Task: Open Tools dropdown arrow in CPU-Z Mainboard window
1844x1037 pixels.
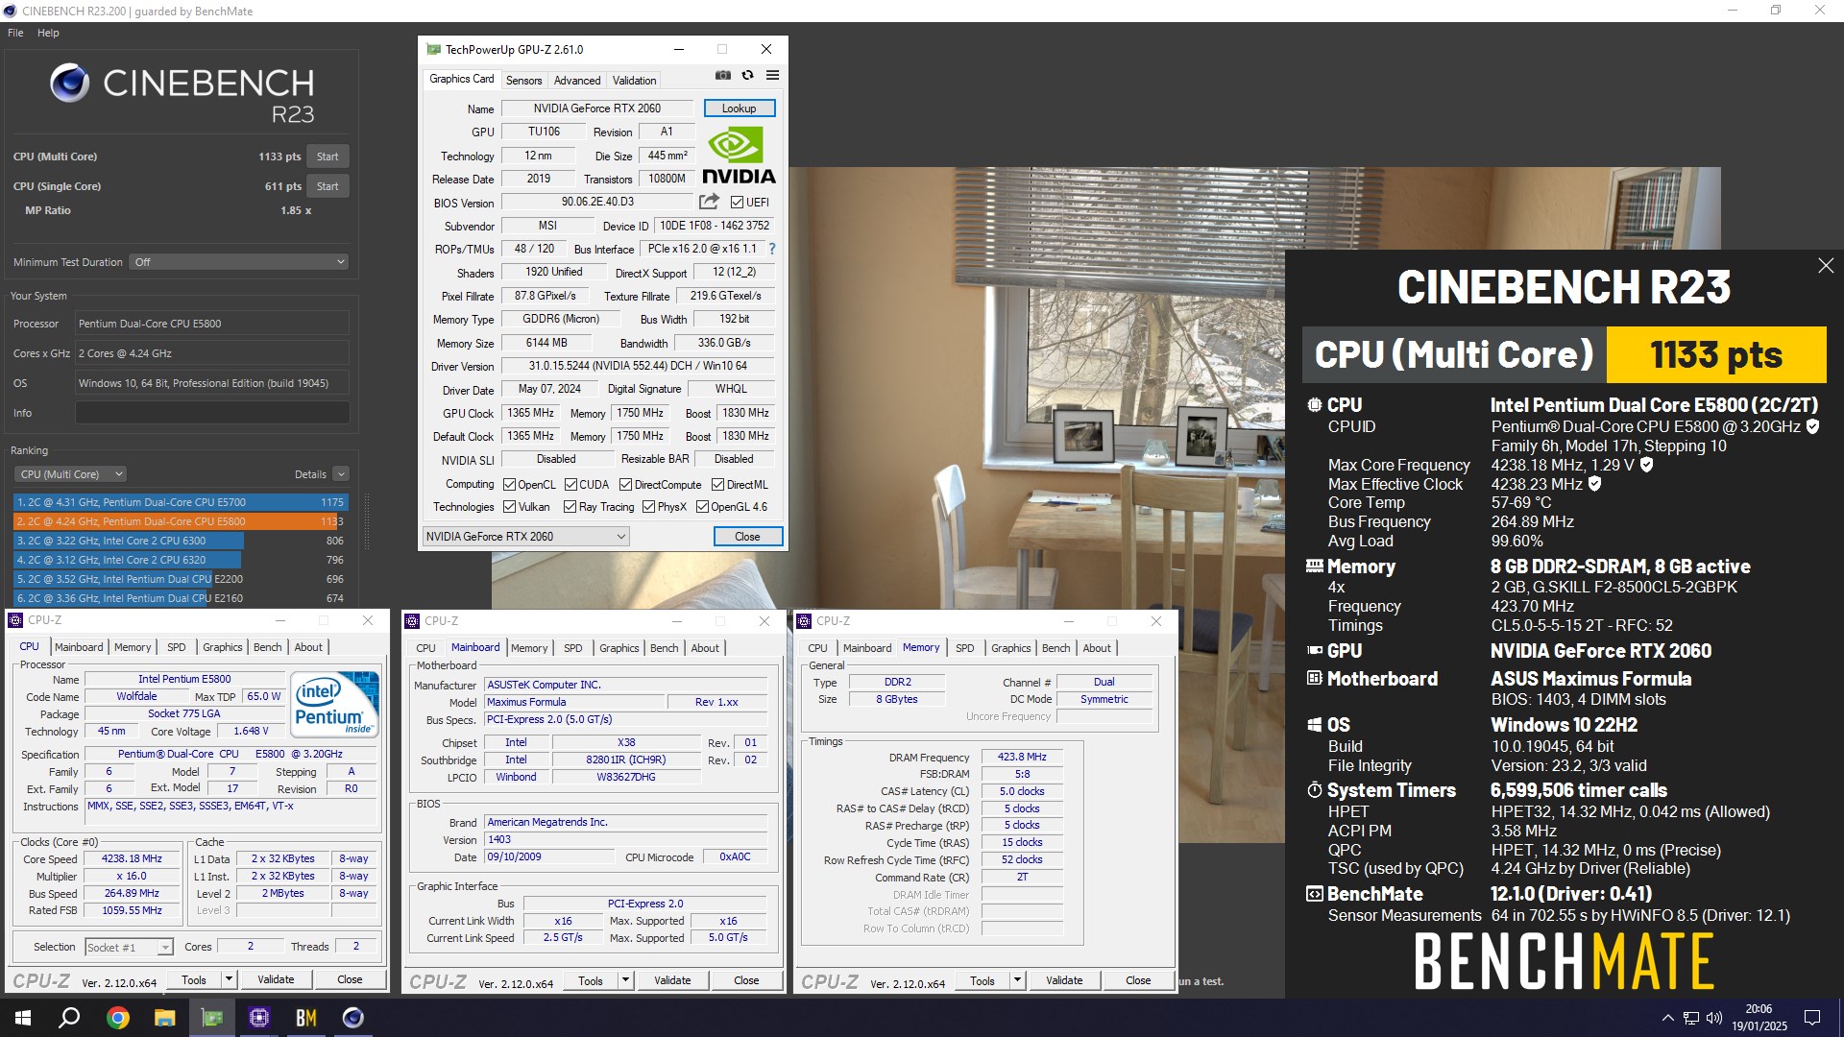Action: point(625,980)
